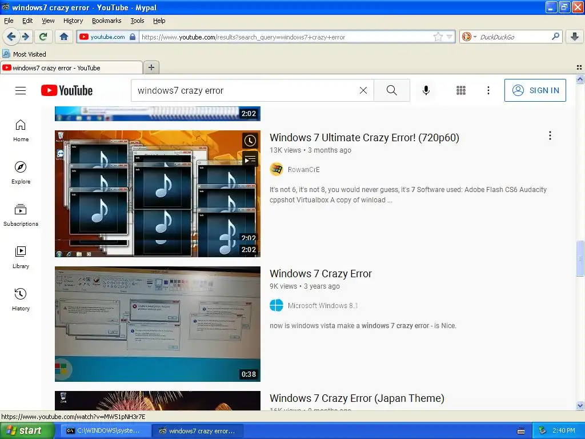Clear the YouTube search query
Screen dimensions: 585x439
click(x=363, y=90)
